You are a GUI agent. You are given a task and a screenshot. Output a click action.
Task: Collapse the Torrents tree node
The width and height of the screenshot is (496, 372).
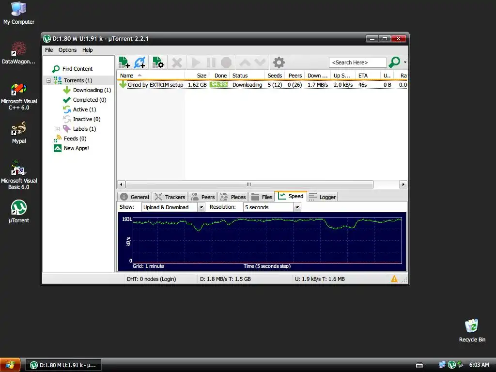(x=49, y=81)
